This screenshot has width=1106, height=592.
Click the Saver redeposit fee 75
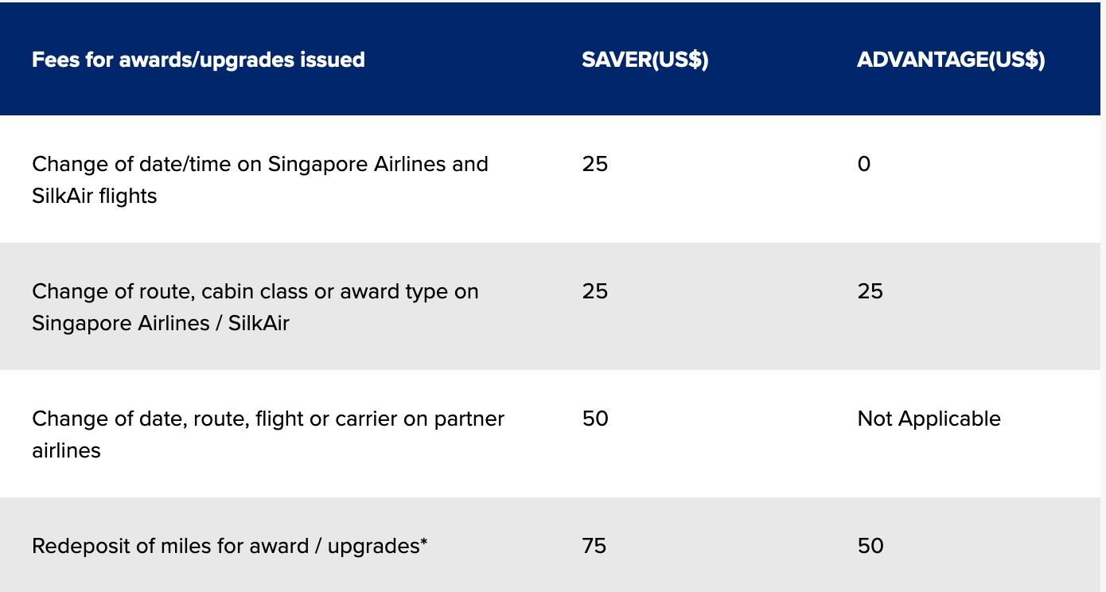coord(594,547)
